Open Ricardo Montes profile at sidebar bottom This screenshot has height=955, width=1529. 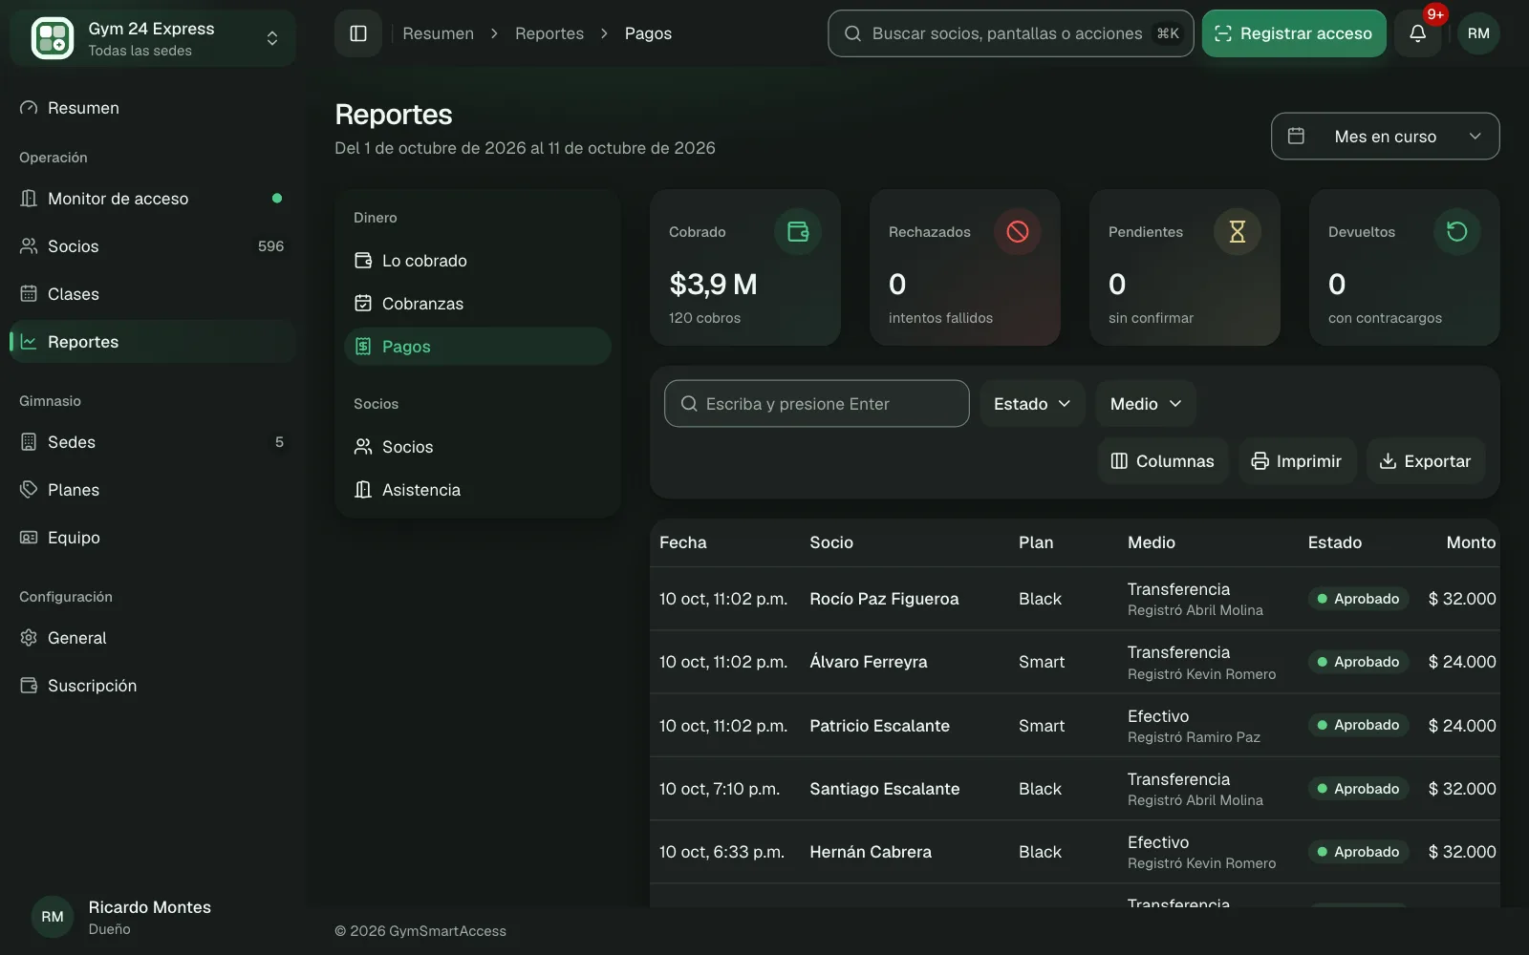[x=153, y=917]
